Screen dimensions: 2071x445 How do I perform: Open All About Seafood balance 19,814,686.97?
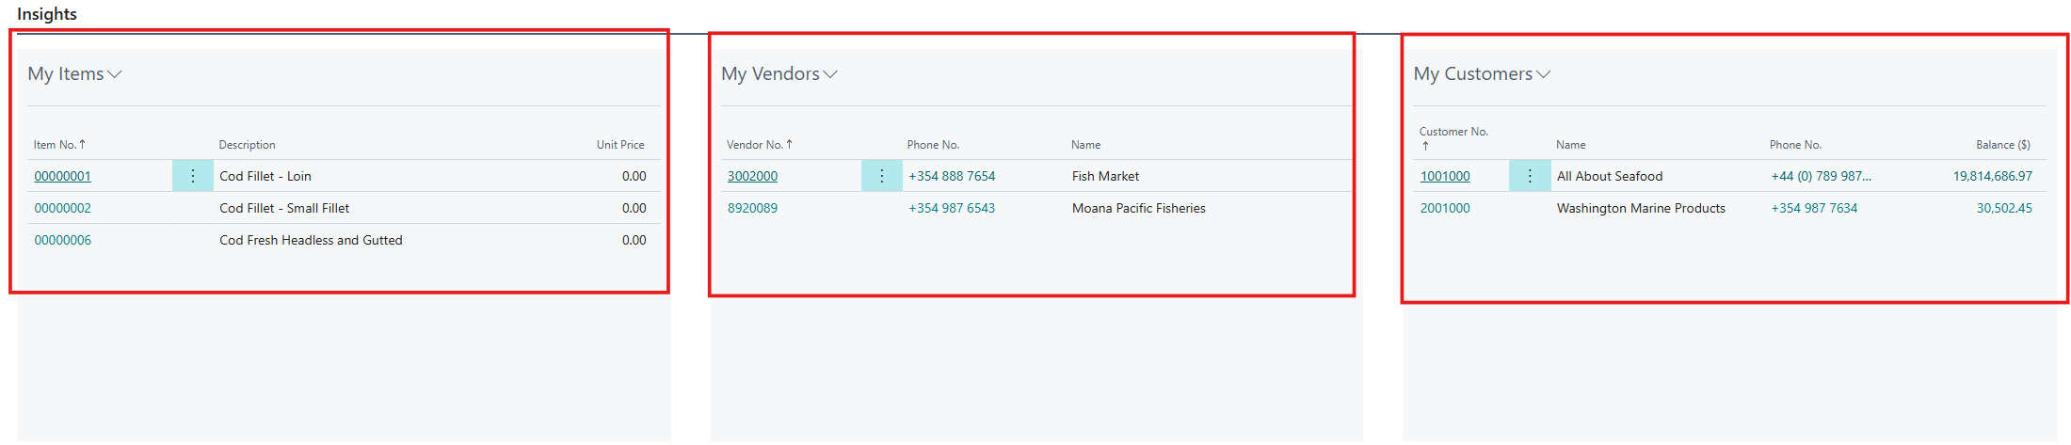[1992, 176]
